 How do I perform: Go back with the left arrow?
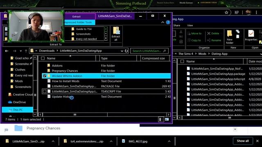coord(7,51)
